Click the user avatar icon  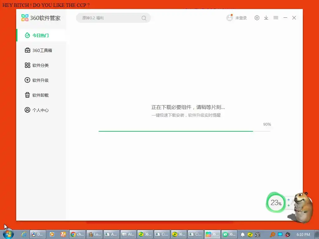coord(230,18)
